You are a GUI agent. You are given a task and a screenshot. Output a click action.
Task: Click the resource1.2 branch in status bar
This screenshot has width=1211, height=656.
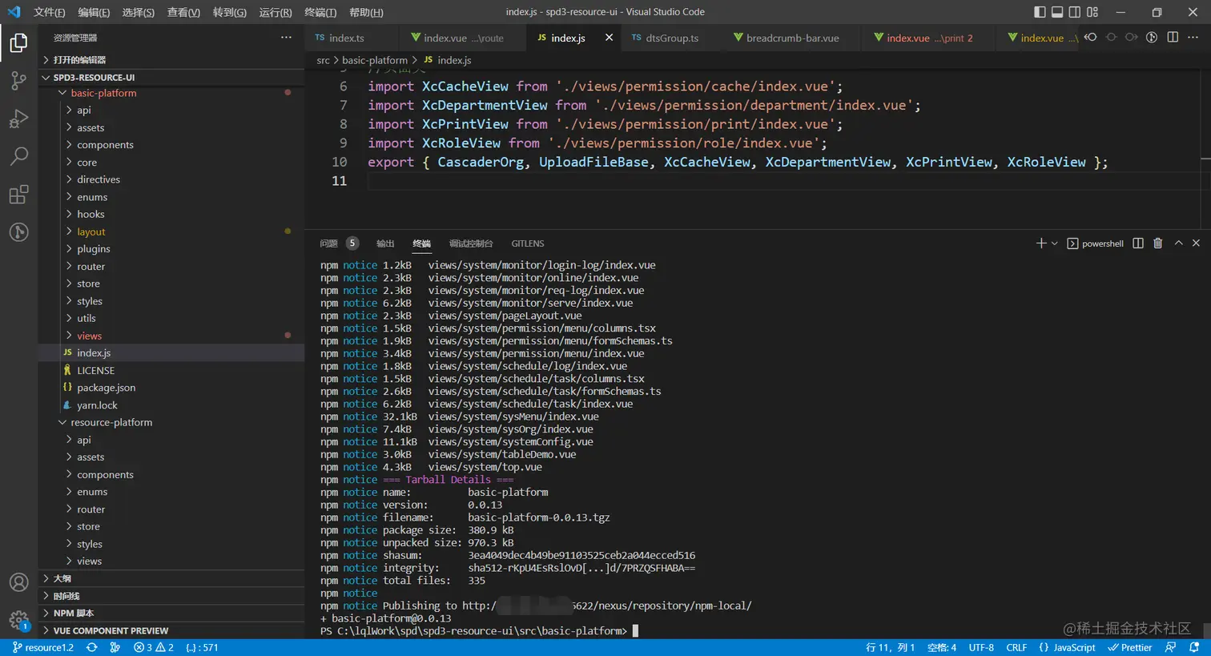44,647
